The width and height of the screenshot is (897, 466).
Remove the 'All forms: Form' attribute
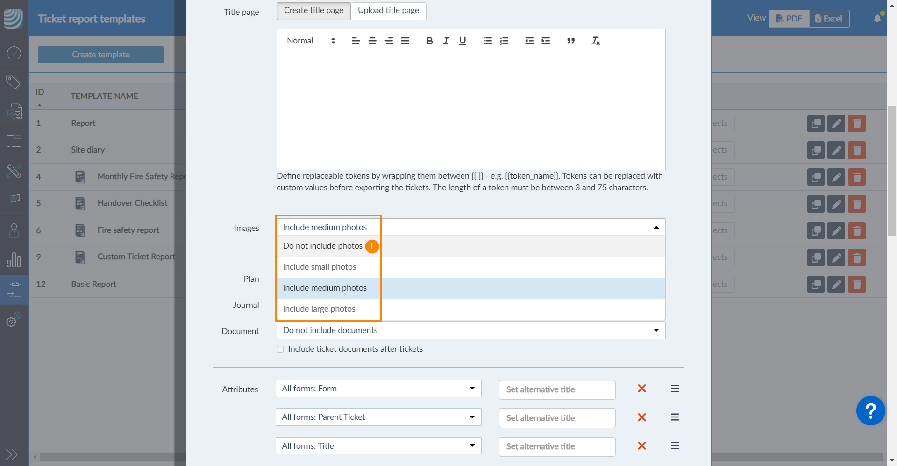pyautogui.click(x=642, y=389)
